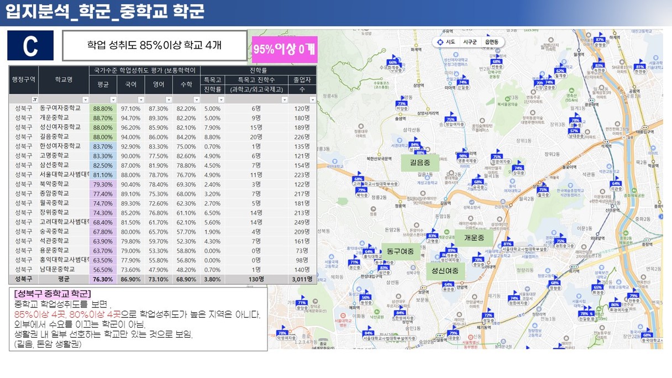Open the 수학 column filter dropdown
Image resolution: width=672 pixels, height=378 pixels.
pos(196,100)
